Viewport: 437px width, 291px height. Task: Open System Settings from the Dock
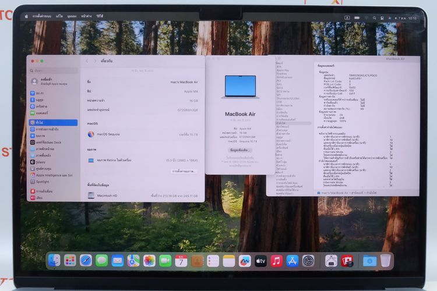click(x=308, y=261)
